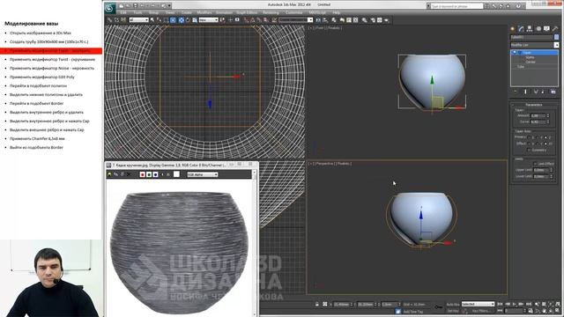This screenshot has width=564, height=317.
Task: Open the Selected key-target dropdown
Action: click(479, 304)
